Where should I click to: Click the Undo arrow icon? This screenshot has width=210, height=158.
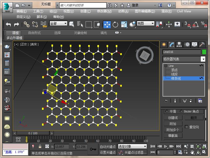coord(8,24)
